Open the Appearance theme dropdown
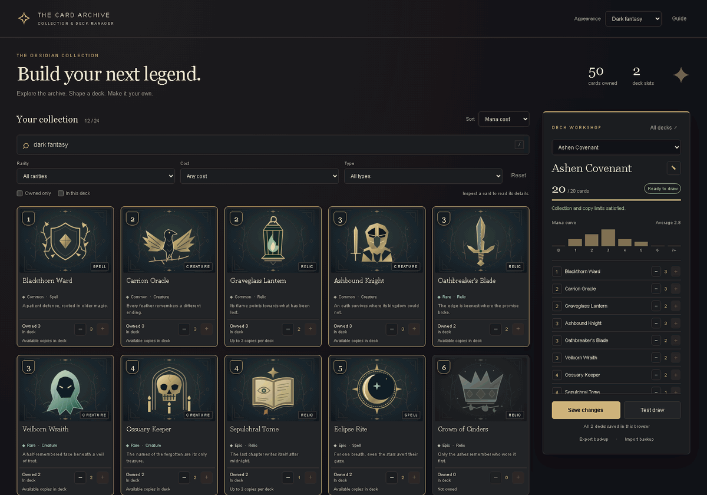This screenshot has height=495, width=707. coord(633,19)
